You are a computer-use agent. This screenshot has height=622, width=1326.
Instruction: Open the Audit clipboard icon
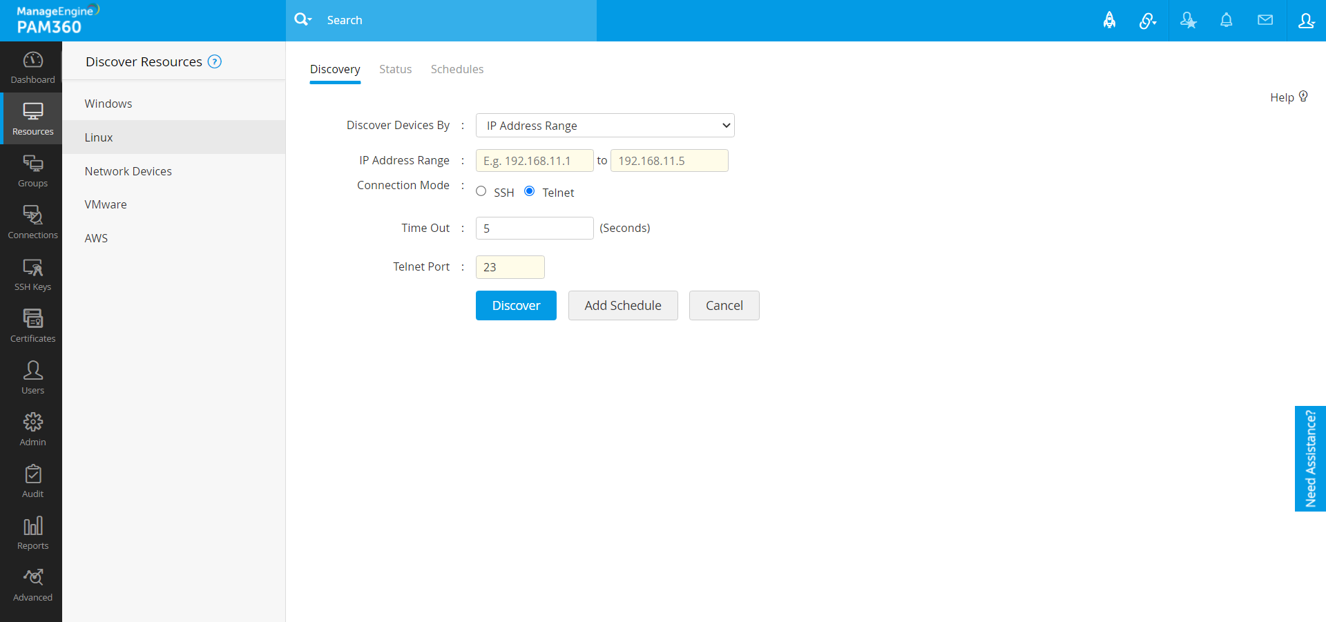tap(32, 474)
